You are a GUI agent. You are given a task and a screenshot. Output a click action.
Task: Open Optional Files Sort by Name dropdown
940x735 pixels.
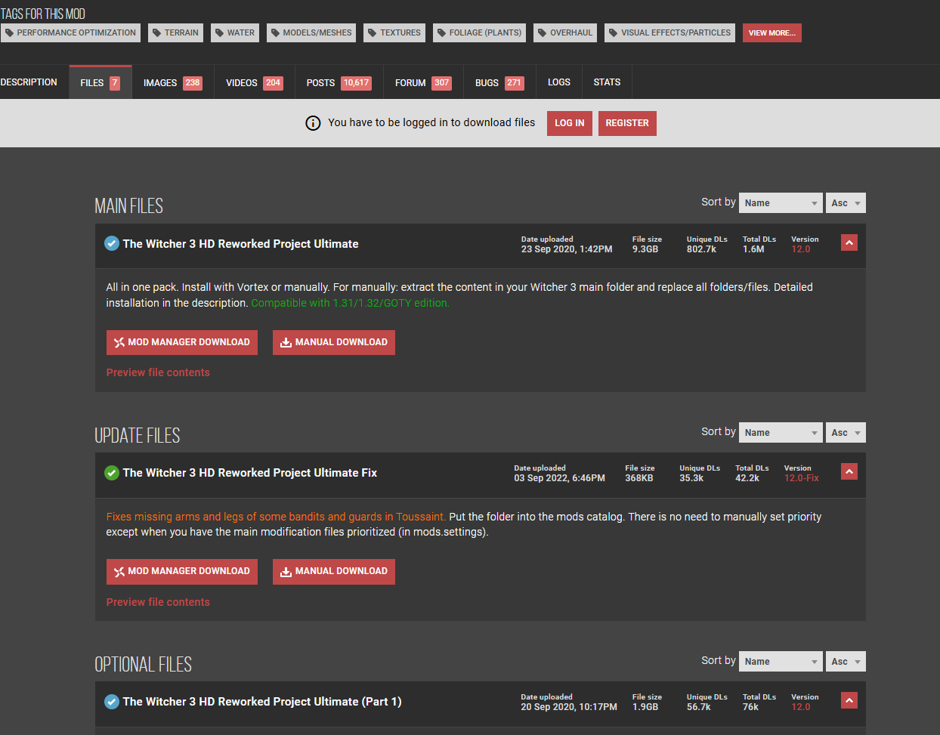pyautogui.click(x=781, y=661)
